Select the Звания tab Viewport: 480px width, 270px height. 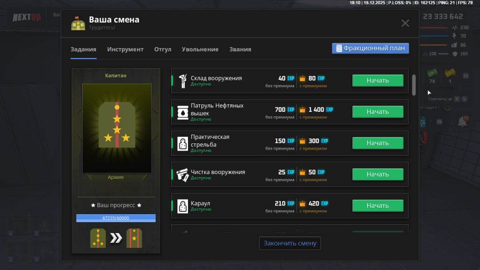pyautogui.click(x=240, y=49)
